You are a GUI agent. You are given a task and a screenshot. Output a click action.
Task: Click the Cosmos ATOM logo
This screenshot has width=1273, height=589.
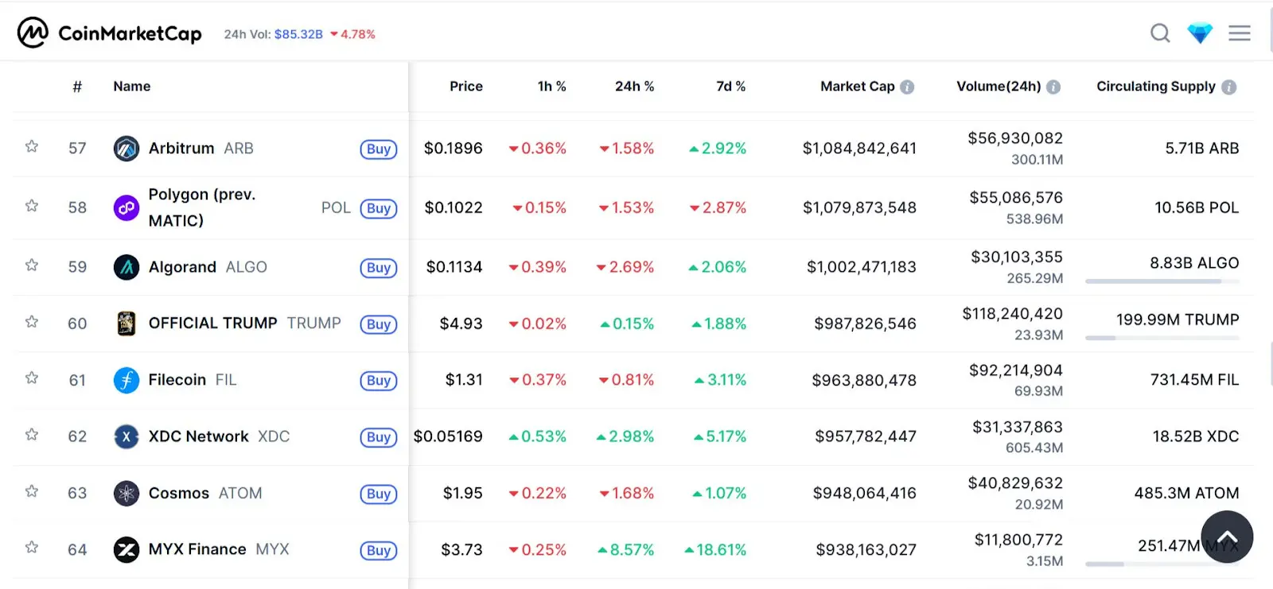coord(126,493)
